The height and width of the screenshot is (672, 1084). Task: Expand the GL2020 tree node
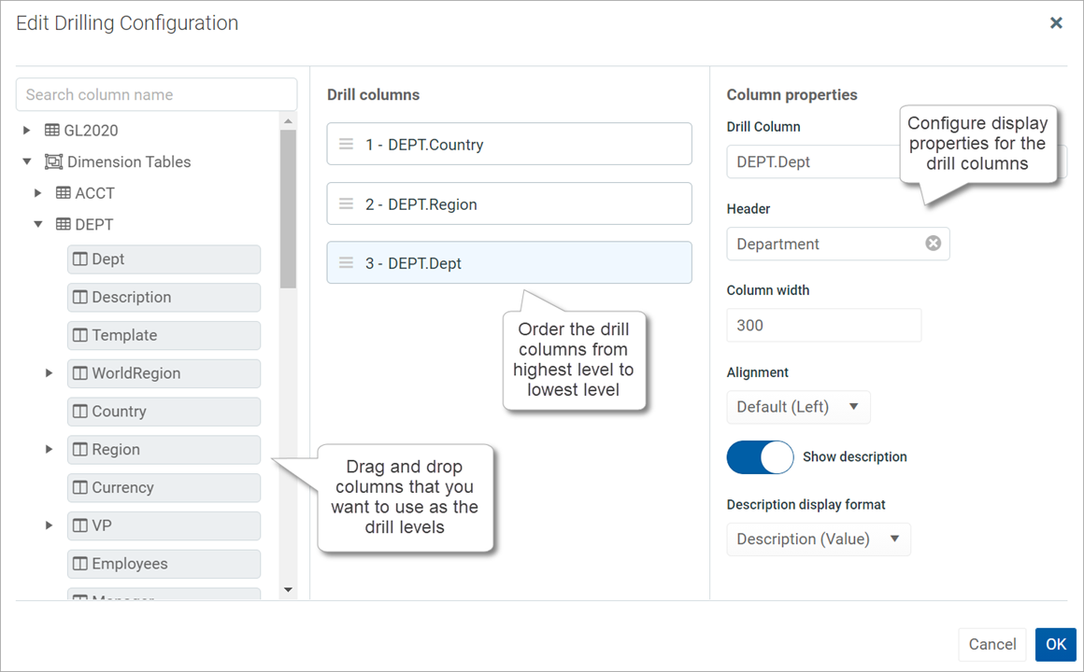coord(27,131)
